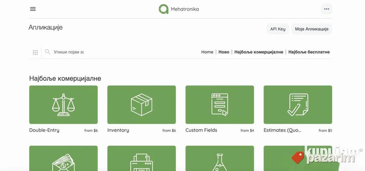Open Моје Апликације button
Image resolution: width=365 pixels, height=171 pixels.
(x=312, y=29)
